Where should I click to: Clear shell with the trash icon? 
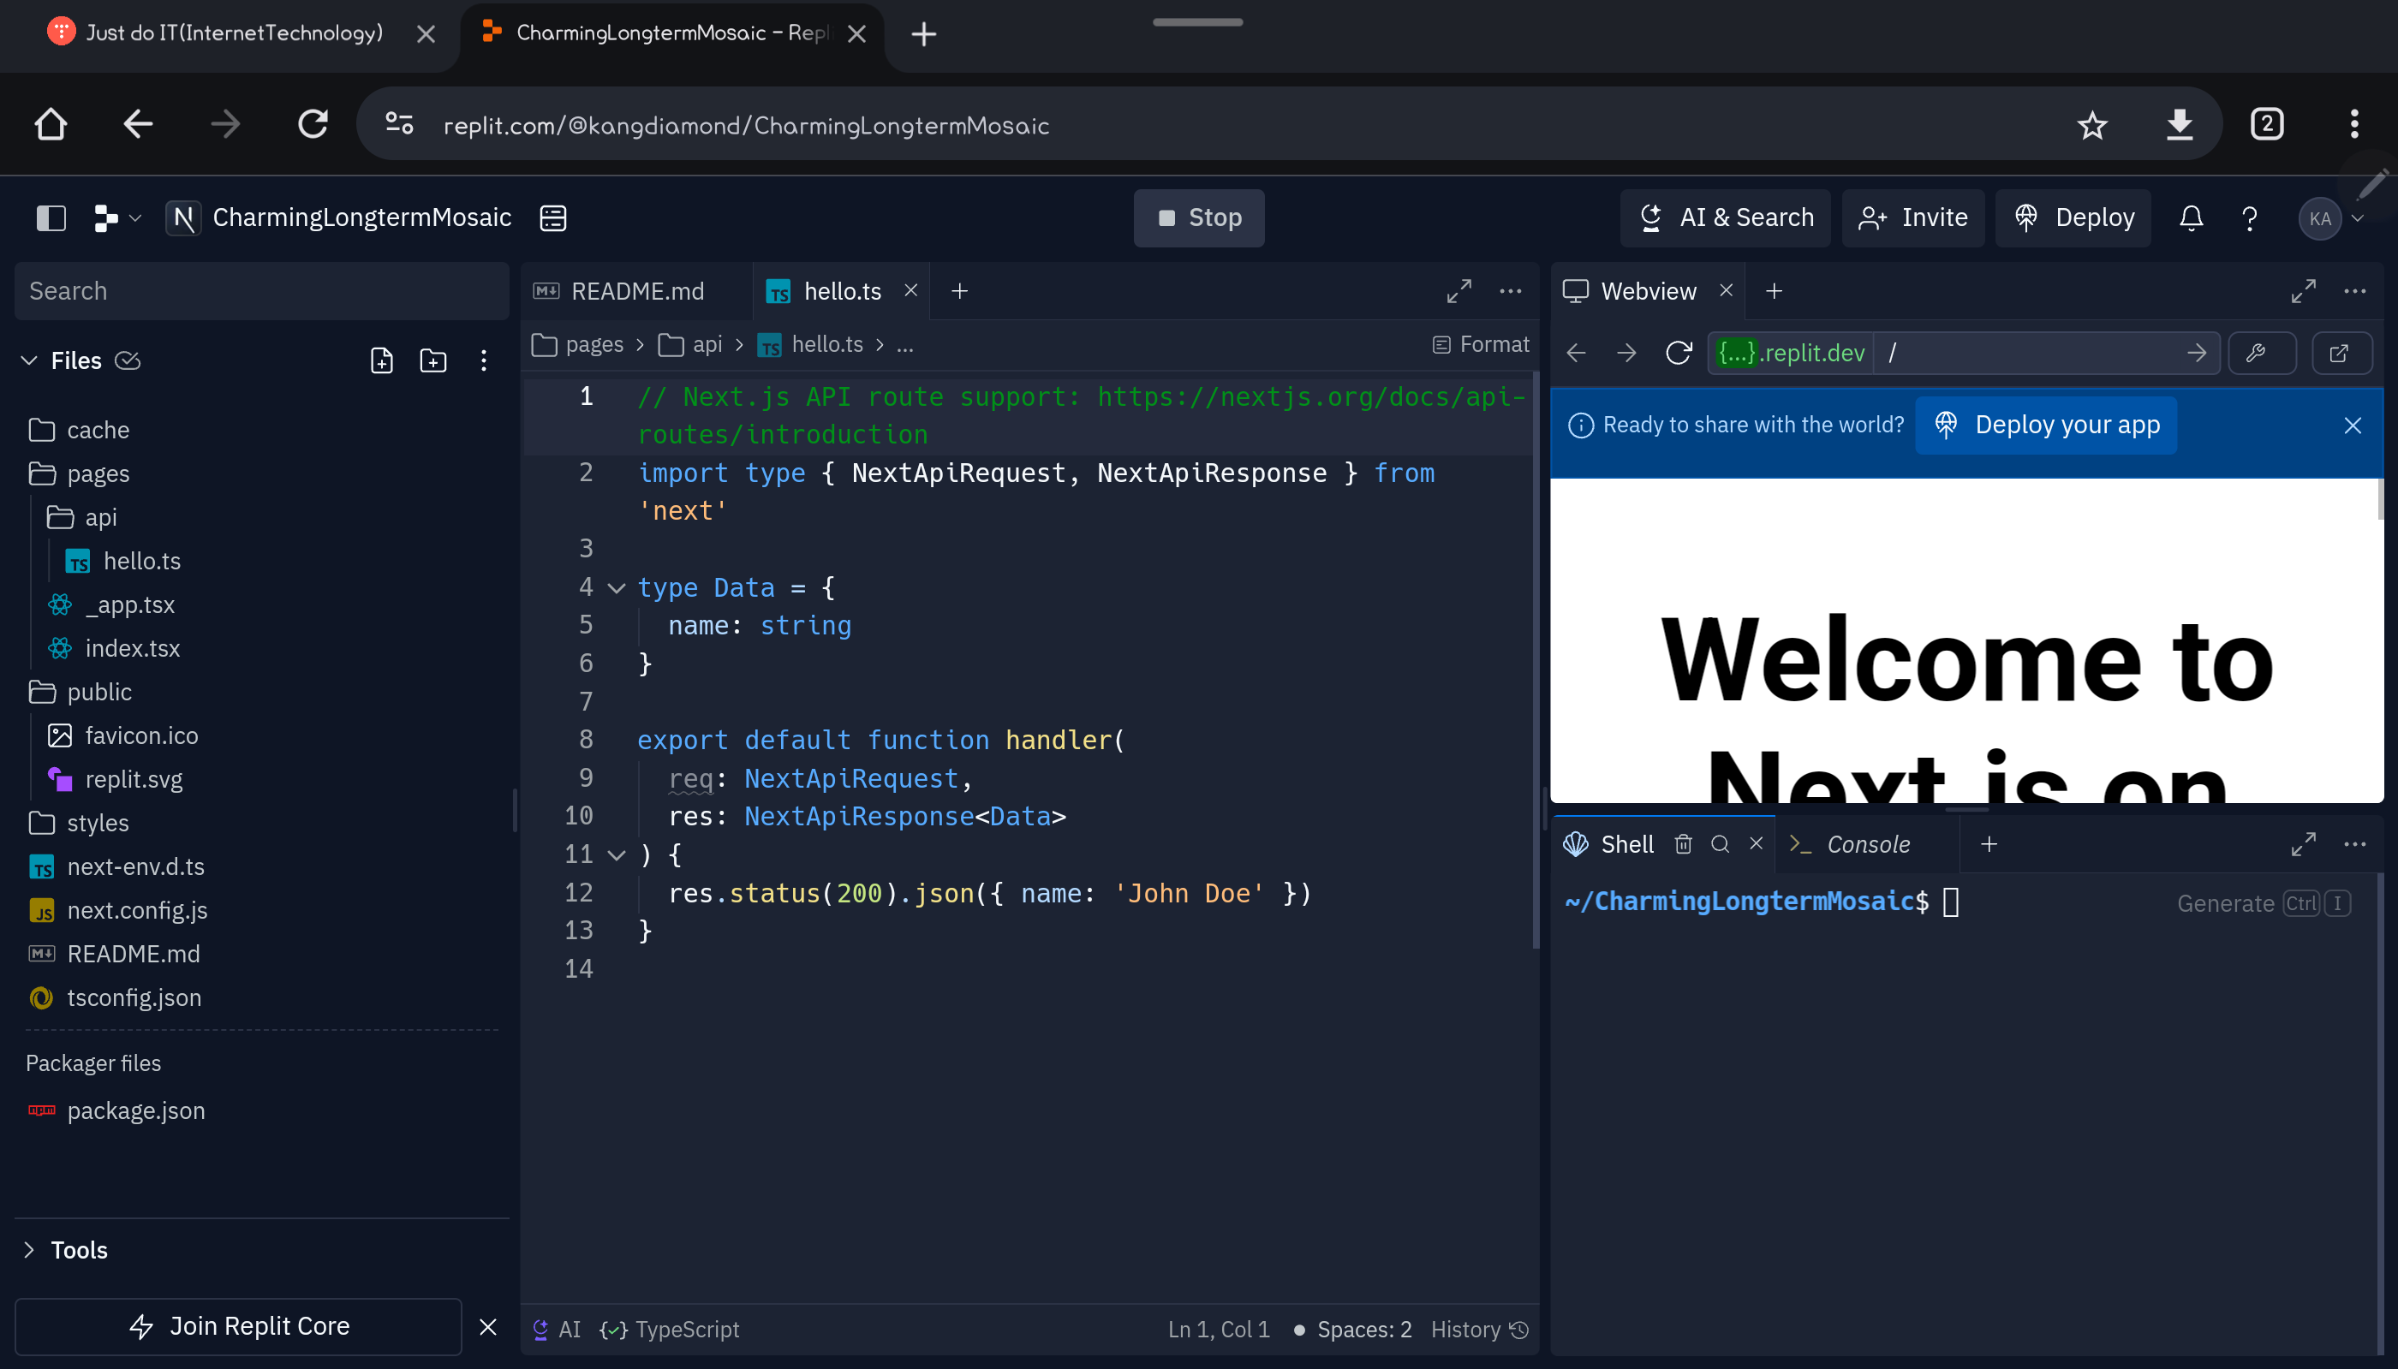click(1683, 844)
